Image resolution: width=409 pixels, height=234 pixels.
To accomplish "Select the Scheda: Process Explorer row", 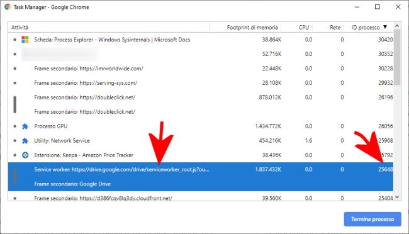I will (201, 40).
